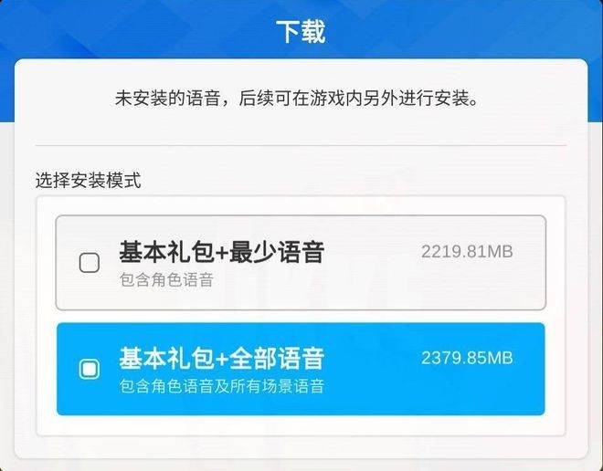Click the 基本礼包+全部语音 title text

click(221, 359)
